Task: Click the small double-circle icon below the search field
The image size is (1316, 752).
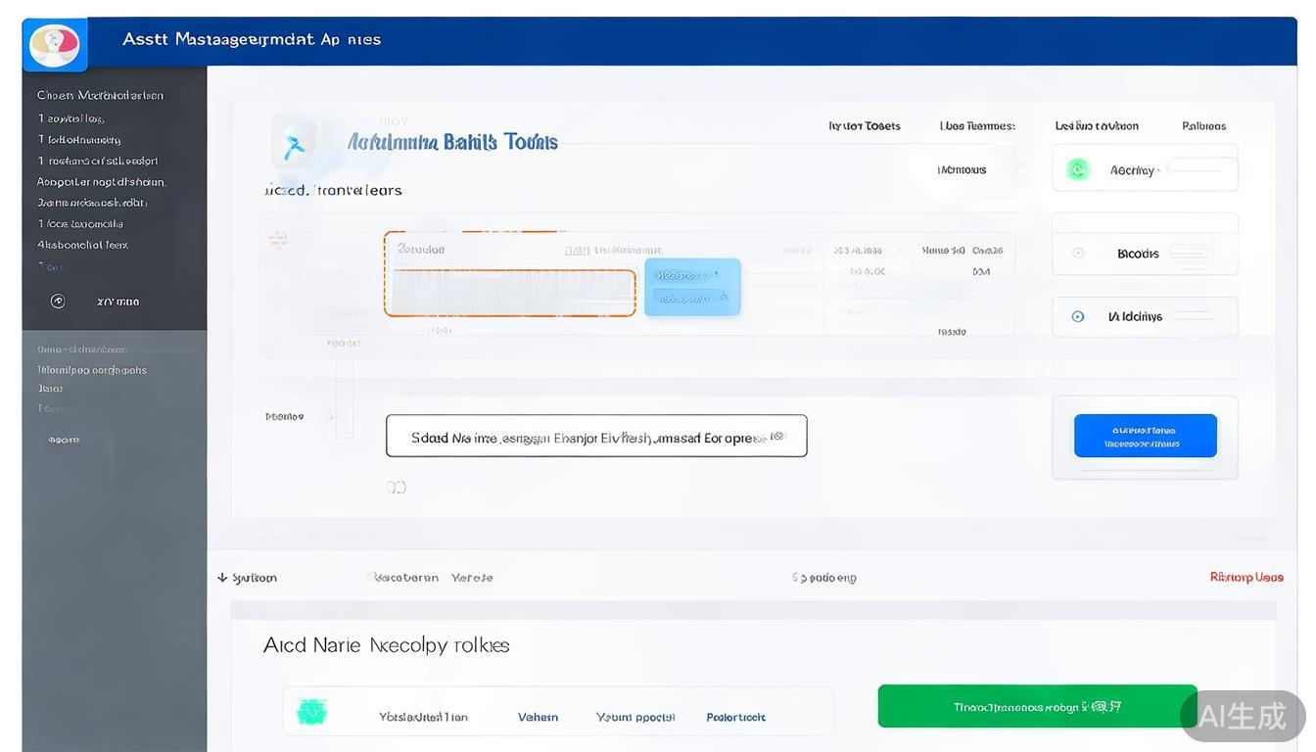Action: [x=396, y=487]
